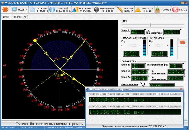Open КОНТРОЛЬ ЗНАНИЙ warning icon
Viewport: 189px width, 130px height.
coord(138,10)
